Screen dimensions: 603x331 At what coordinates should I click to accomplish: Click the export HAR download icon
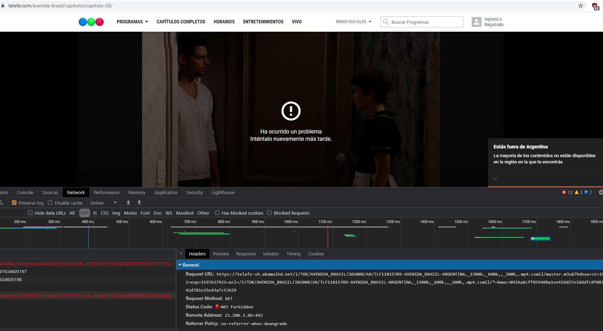[x=139, y=202]
